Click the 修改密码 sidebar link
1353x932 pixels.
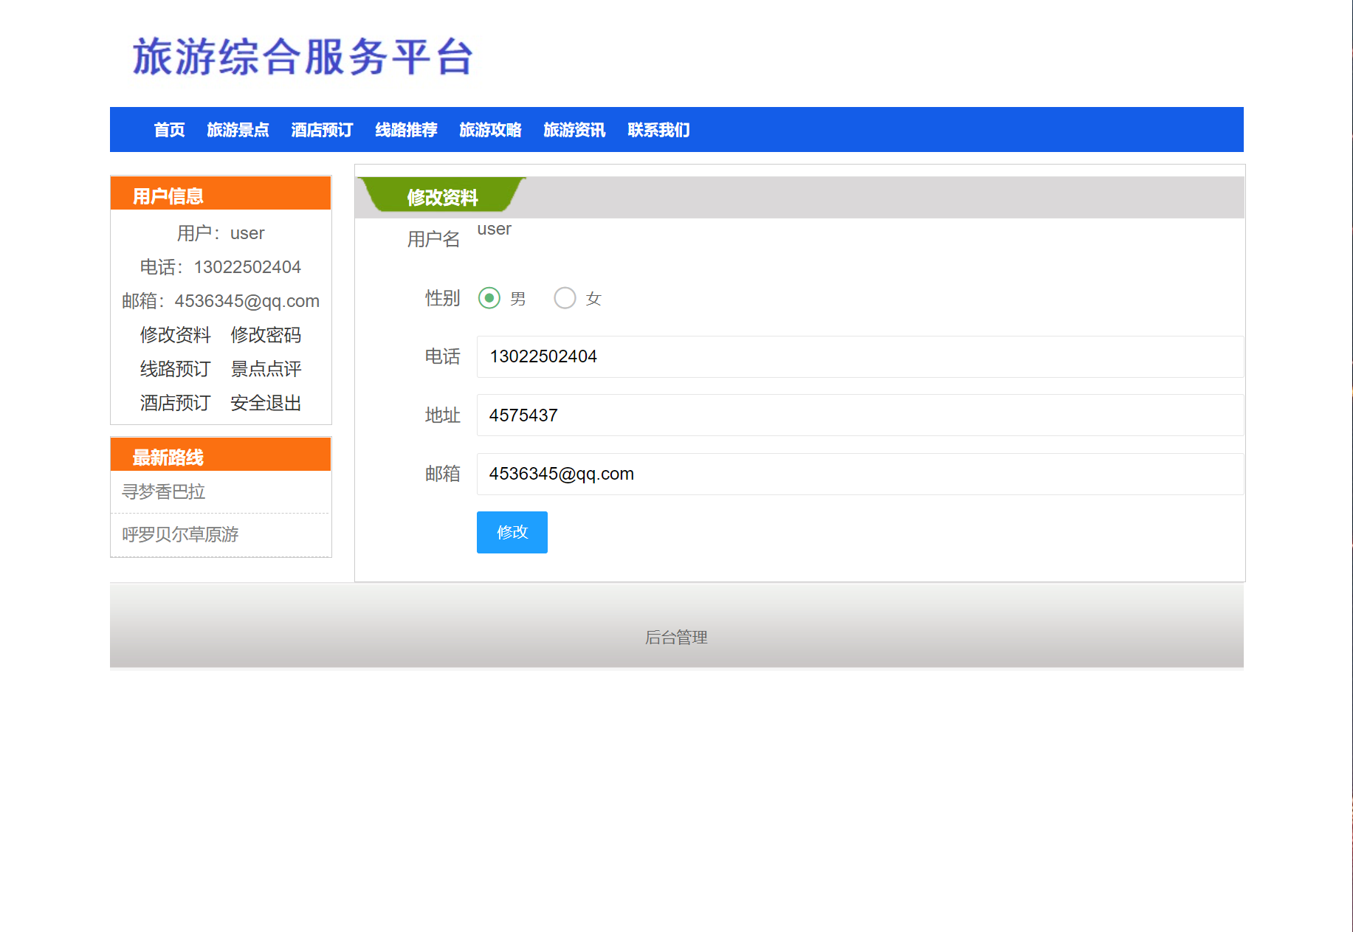(x=266, y=335)
